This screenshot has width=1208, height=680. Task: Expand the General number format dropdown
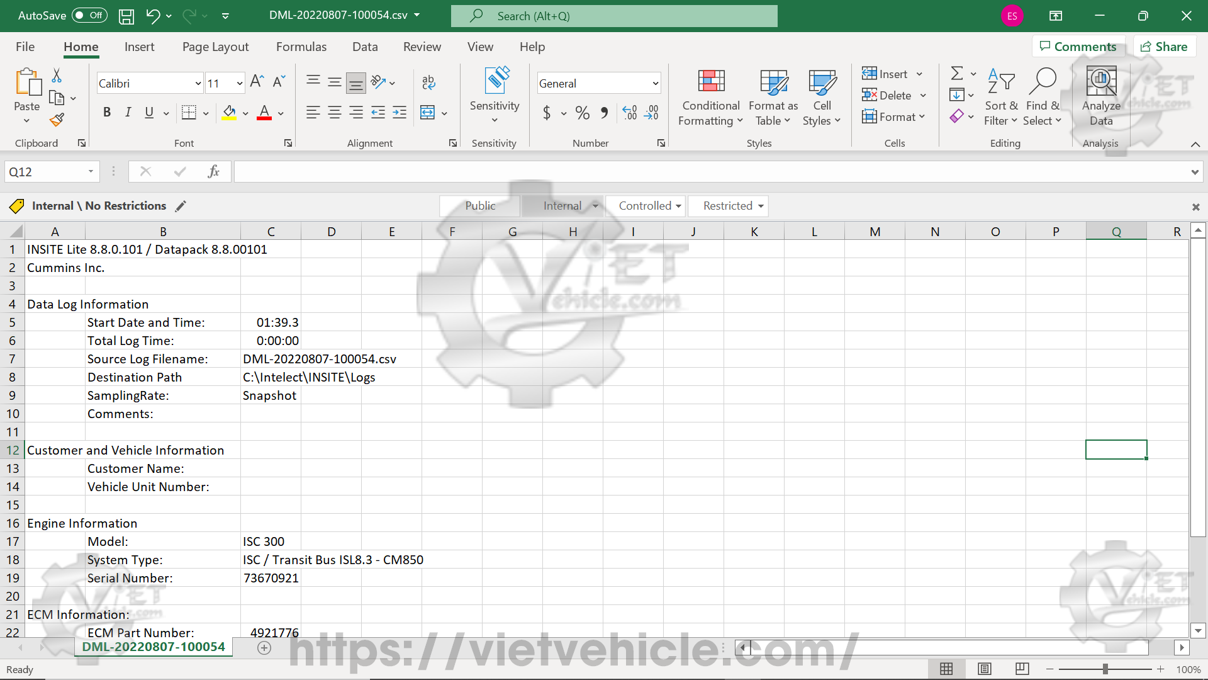(655, 83)
